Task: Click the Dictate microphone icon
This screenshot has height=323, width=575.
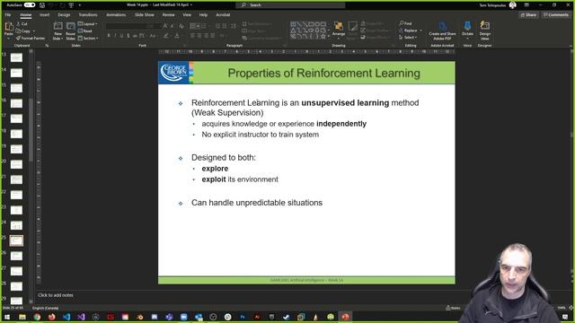Action: tap(467, 27)
